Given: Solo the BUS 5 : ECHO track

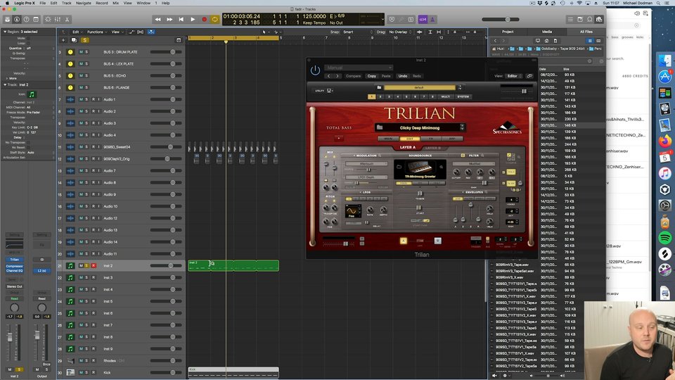Looking at the screenshot, I should 86,75.
